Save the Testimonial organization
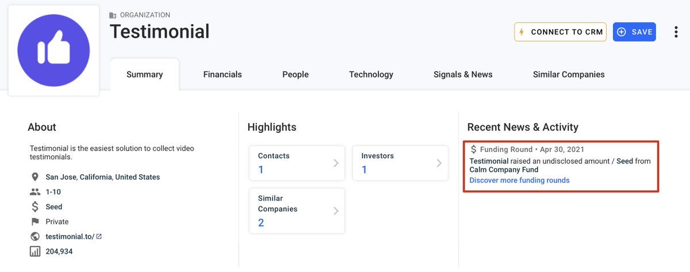The image size is (690, 272). click(634, 32)
